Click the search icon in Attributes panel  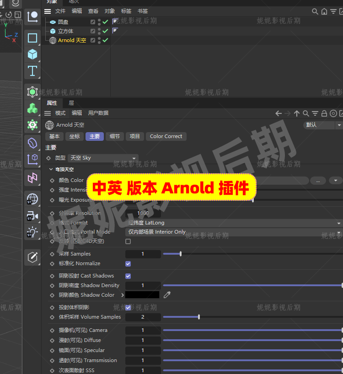(x=306, y=113)
